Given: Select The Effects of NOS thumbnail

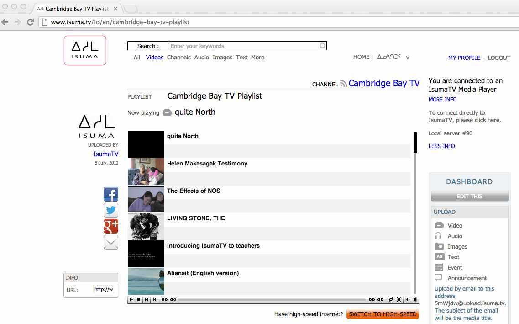Looking at the screenshot, I should 146,199.
